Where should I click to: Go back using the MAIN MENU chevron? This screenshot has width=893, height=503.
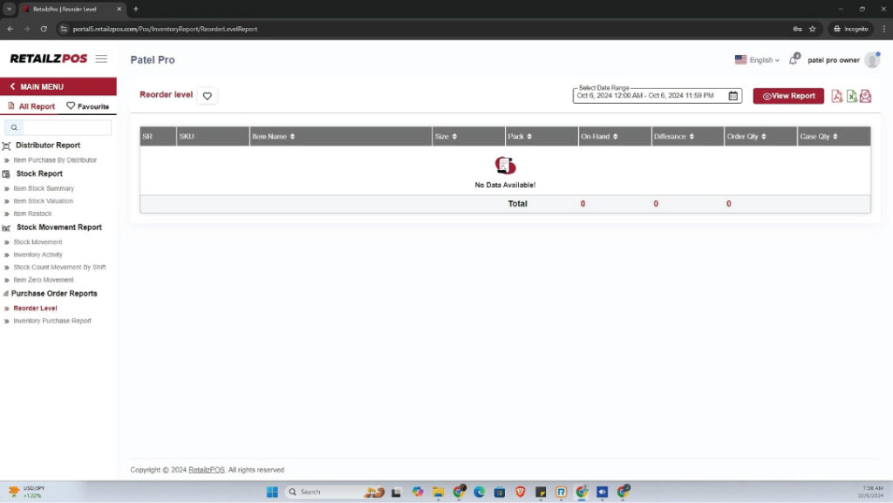click(13, 87)
